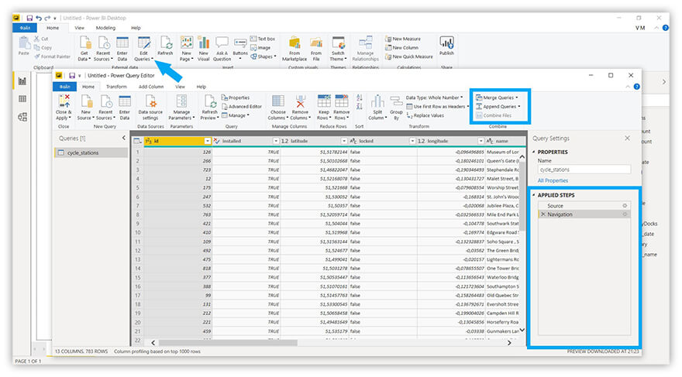Open longitude column filter dropdown
This screenshot has width=682, height=377.
[480, 141]
